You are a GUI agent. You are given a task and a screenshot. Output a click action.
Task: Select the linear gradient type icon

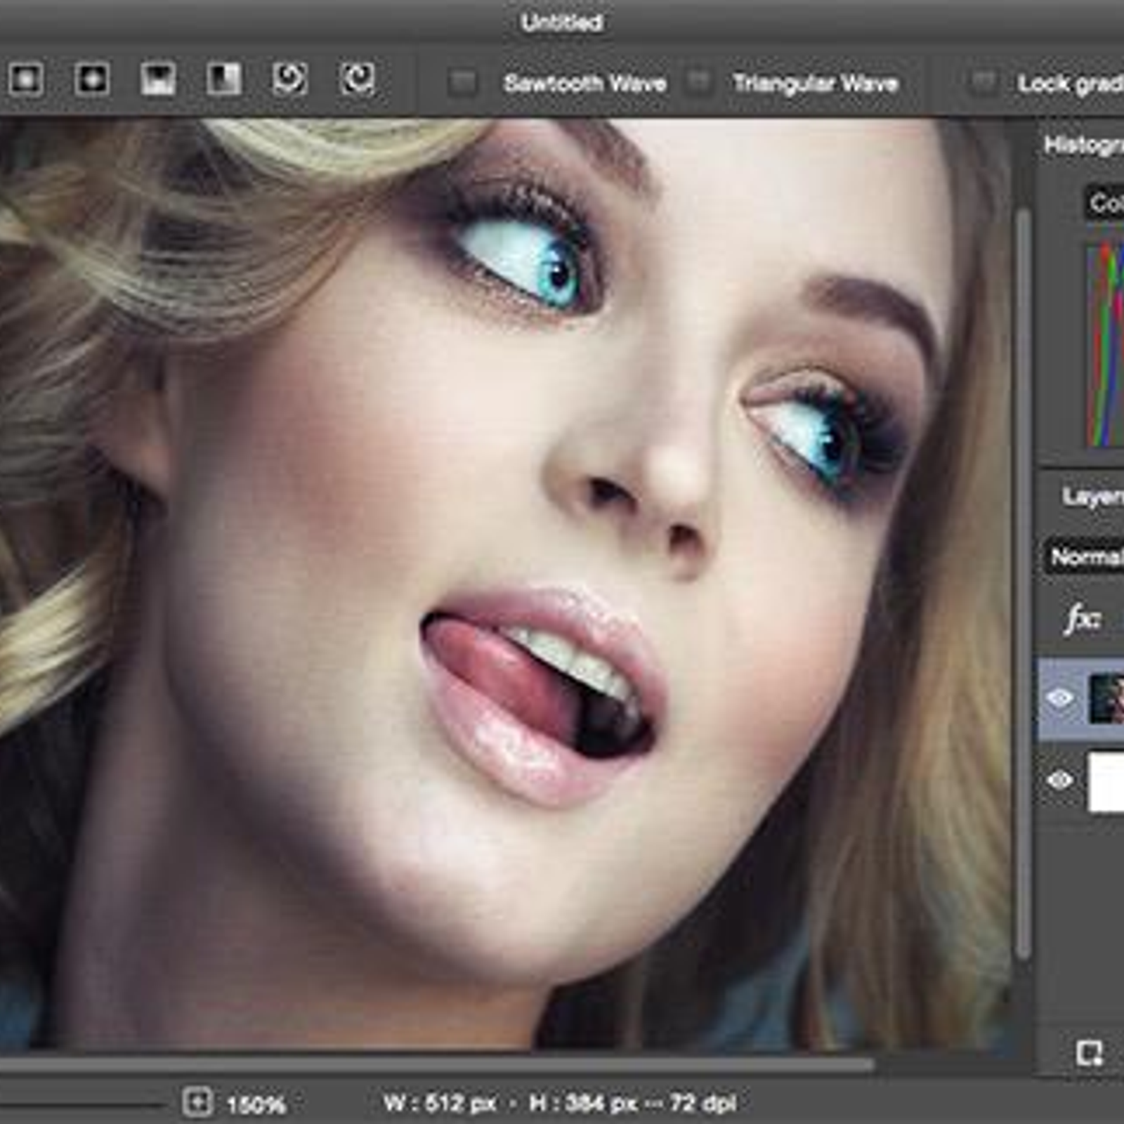pyautogui.click(x=224, y=79)
